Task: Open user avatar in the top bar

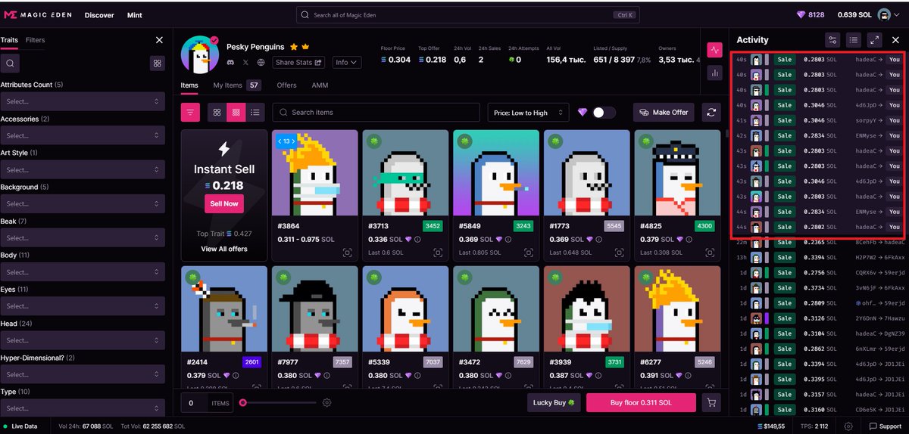Action: [883, 14]
